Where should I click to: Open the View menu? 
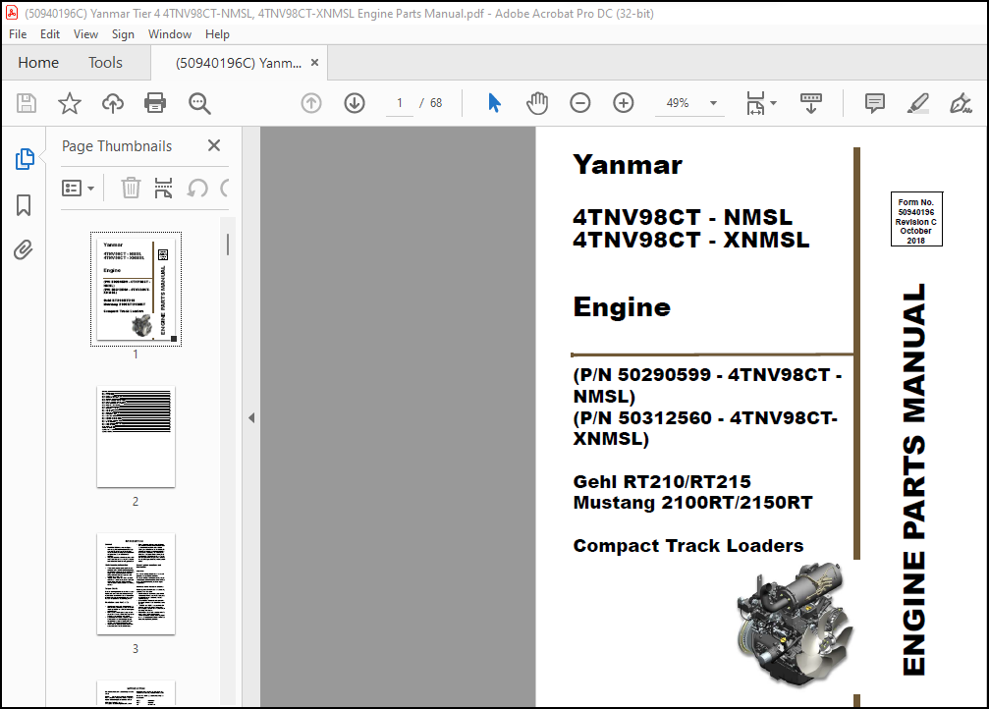85,34
